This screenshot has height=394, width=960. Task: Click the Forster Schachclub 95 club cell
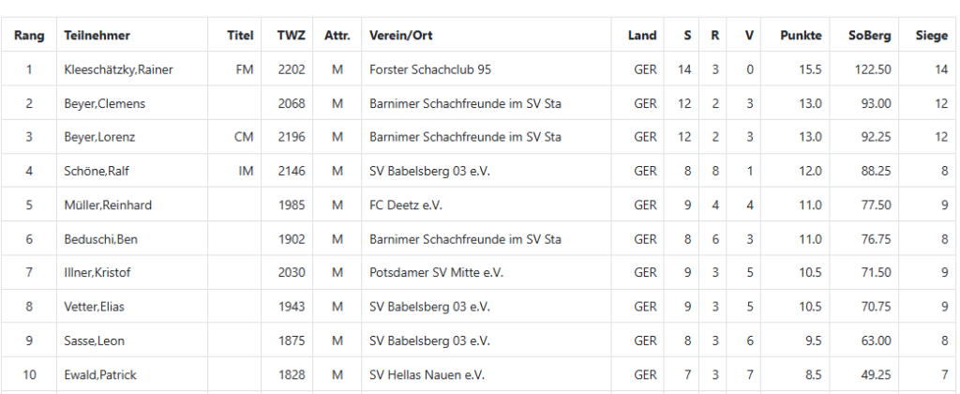tap(430, 69)
